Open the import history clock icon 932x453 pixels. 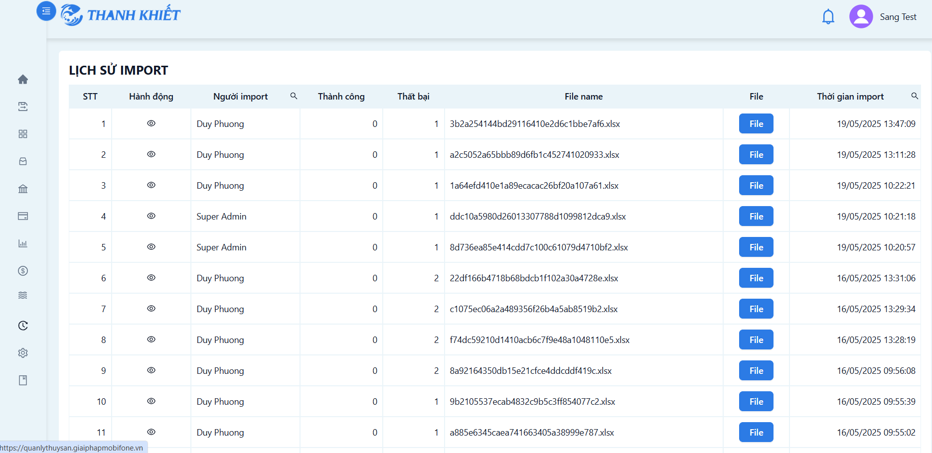23,326
